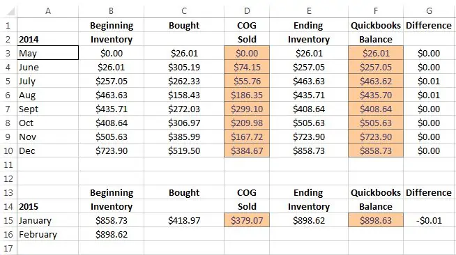The width and height of the screenshot is (456, 255).
Task: Click the Aug Difference cell $0.01
Action: pyautogui.click(x=429, y=95)
